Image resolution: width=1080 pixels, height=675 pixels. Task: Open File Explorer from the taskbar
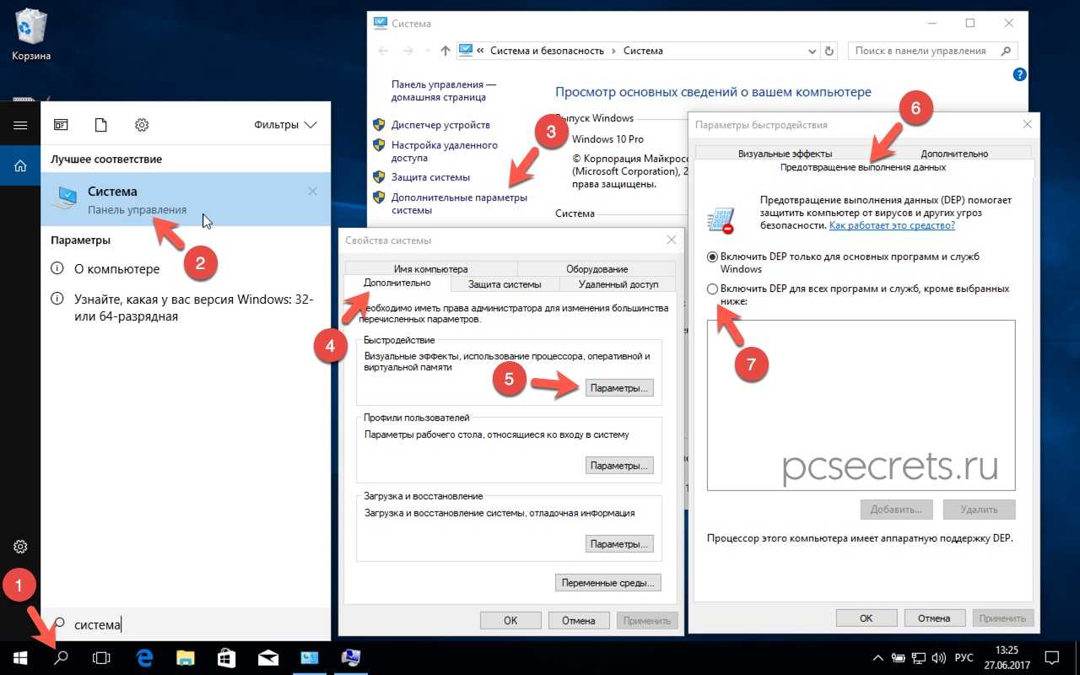point(185,656)
